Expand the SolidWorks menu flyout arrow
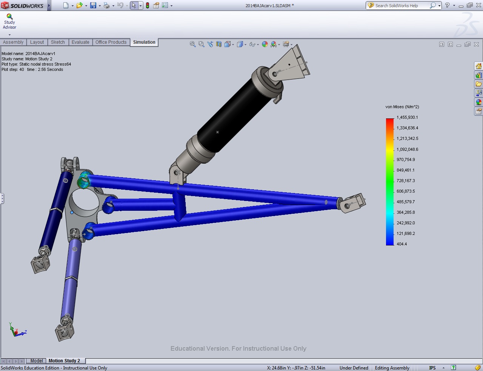Screen dimensions: 483x371 [x=49, y=5]
